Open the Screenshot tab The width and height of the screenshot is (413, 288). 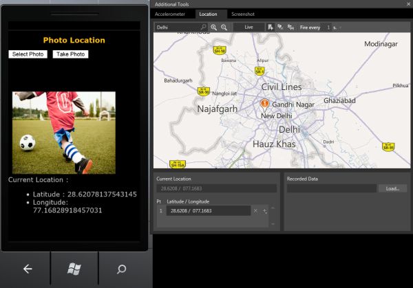[243, 14]
